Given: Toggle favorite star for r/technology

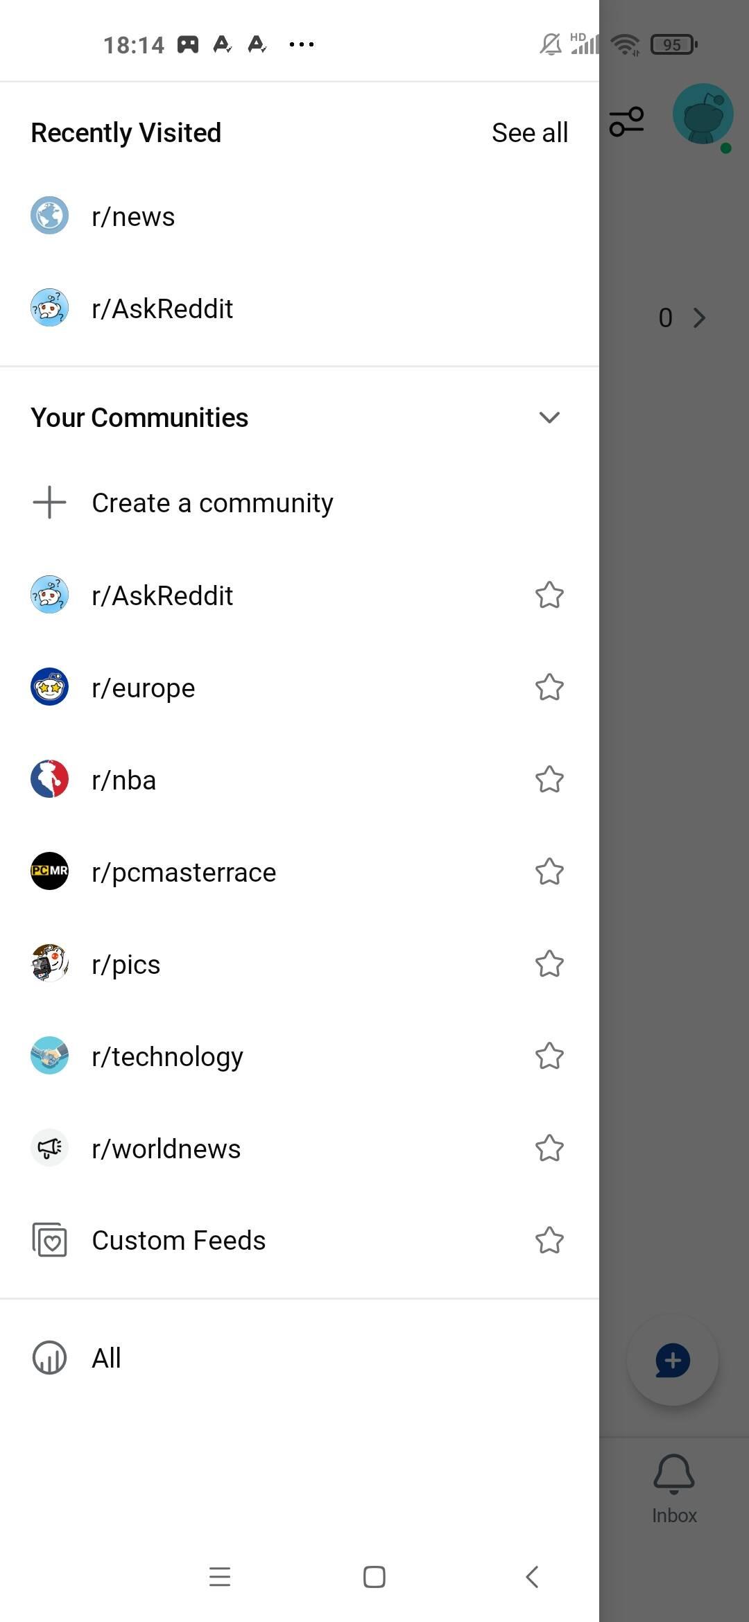Looking at the screenshot, I should coord(549,1056).
